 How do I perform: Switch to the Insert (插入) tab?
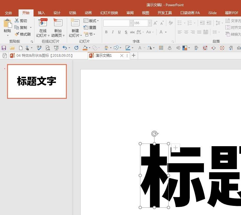point(41,13)
